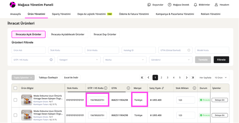Click the GTİP / HS Kodu filter info icon
The image size is (239, 123).
[x=51, y=60]
